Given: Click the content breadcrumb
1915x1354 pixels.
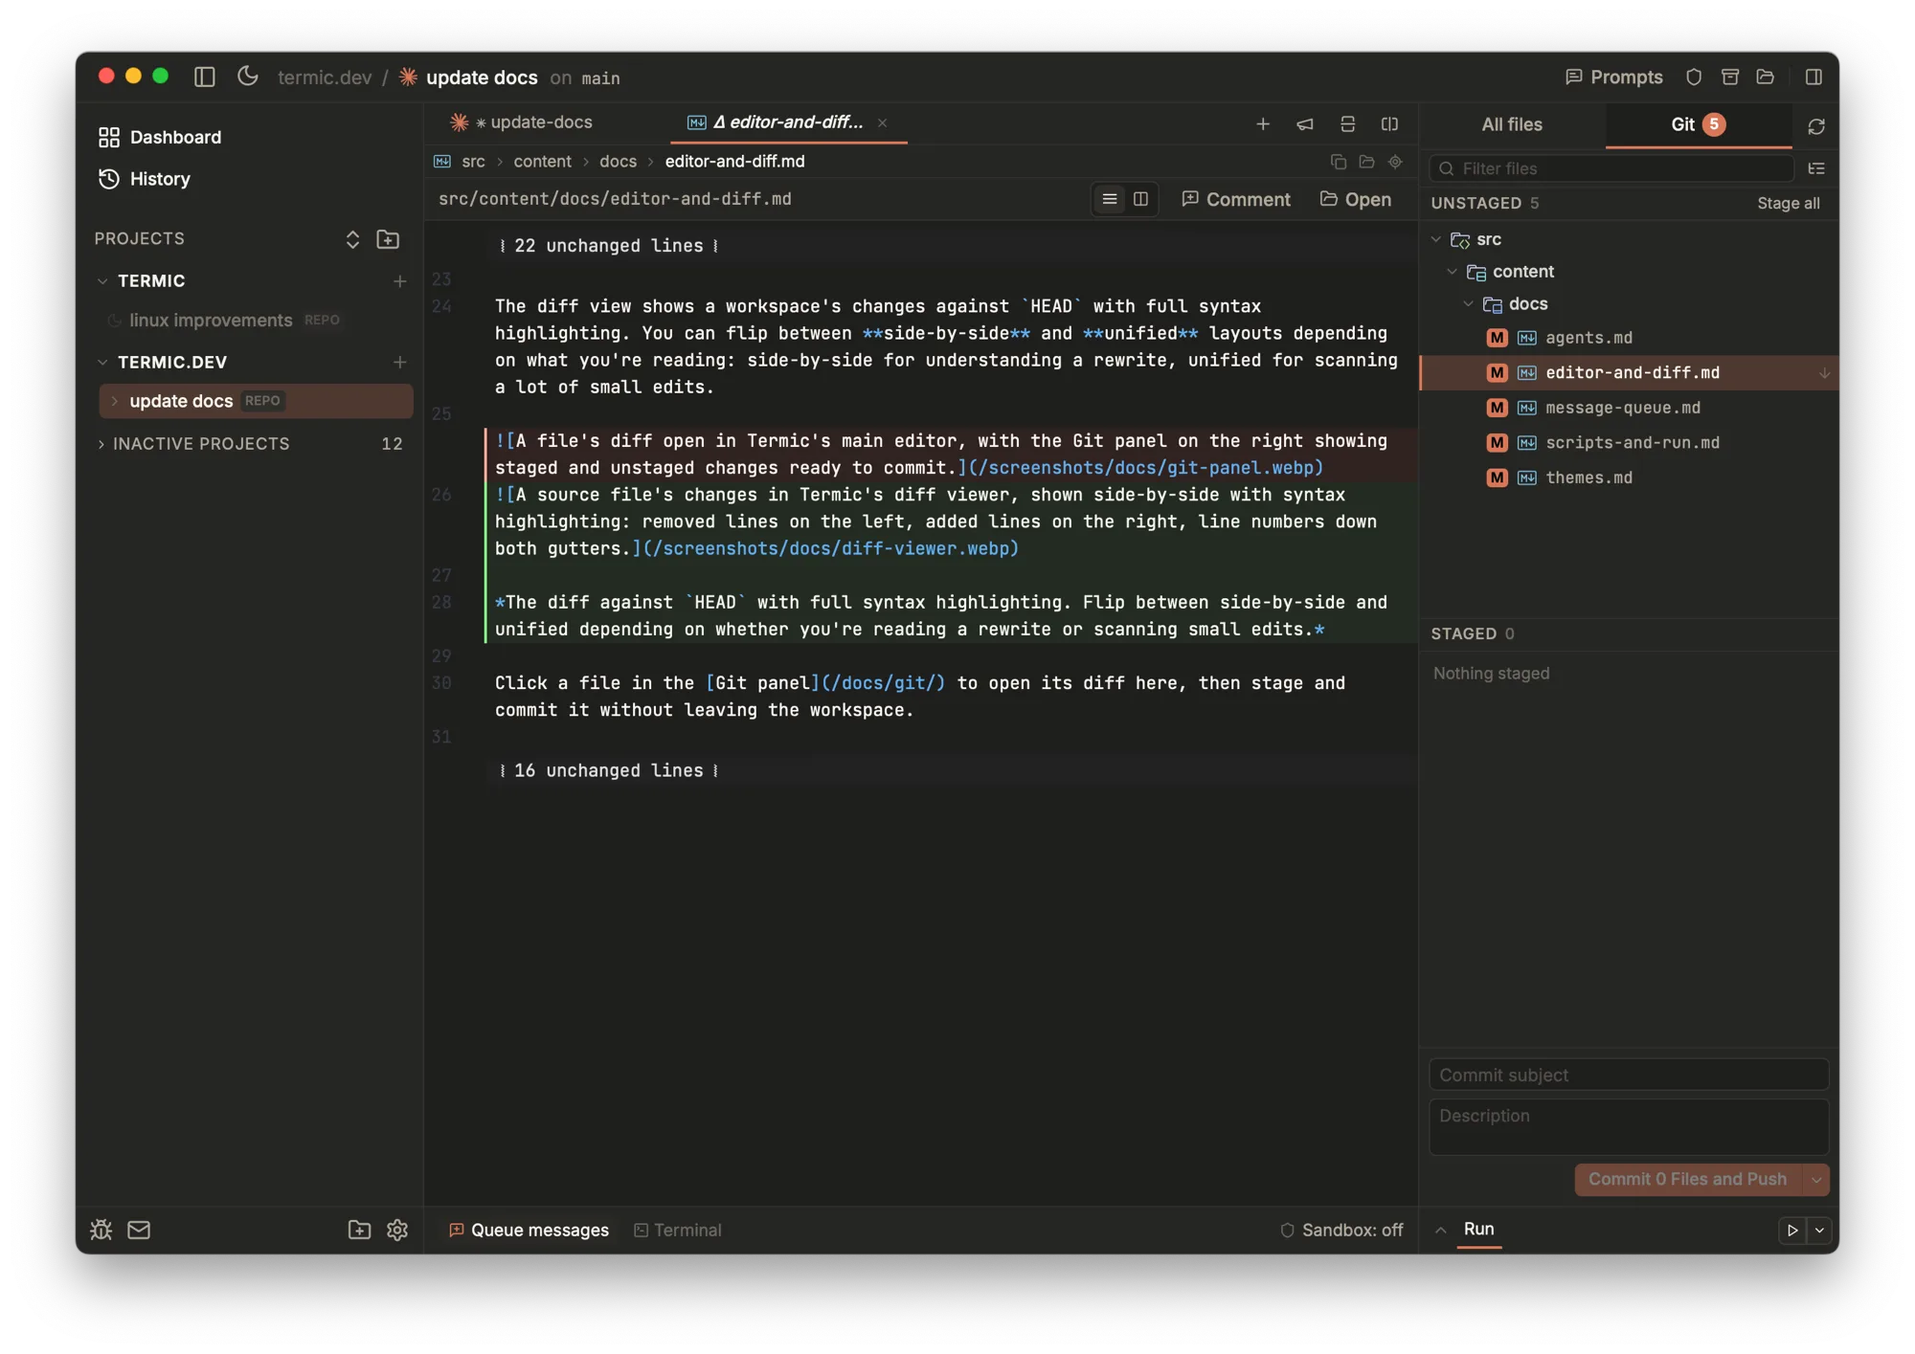Looking at the screenshot, I should (542, 162).
